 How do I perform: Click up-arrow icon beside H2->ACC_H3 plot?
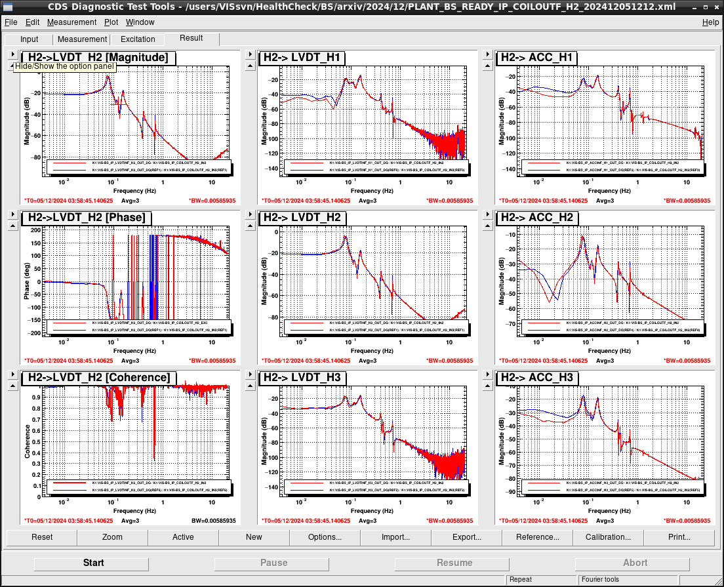coord(488,386)
